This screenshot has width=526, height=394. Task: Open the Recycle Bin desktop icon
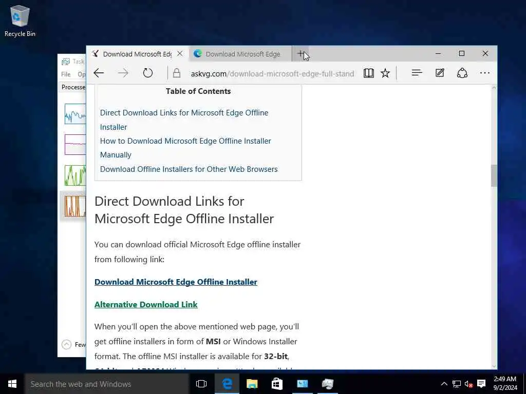(x=20, y=21)
